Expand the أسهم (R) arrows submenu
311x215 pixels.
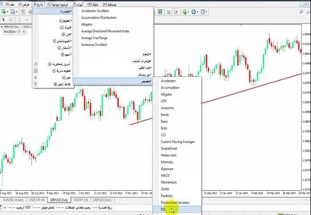click(x=53, y=54)
